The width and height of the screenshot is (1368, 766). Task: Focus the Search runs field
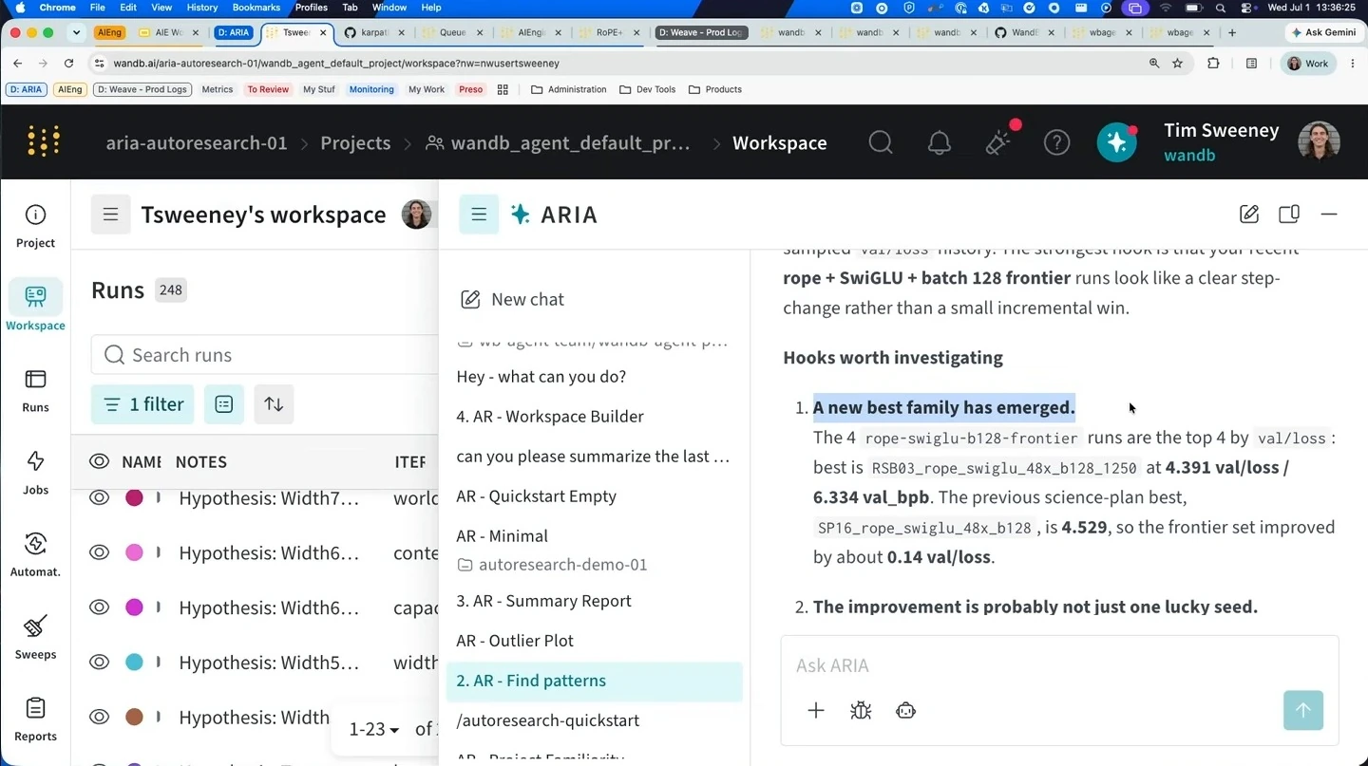pyautogui.click(x=264, y=355)
